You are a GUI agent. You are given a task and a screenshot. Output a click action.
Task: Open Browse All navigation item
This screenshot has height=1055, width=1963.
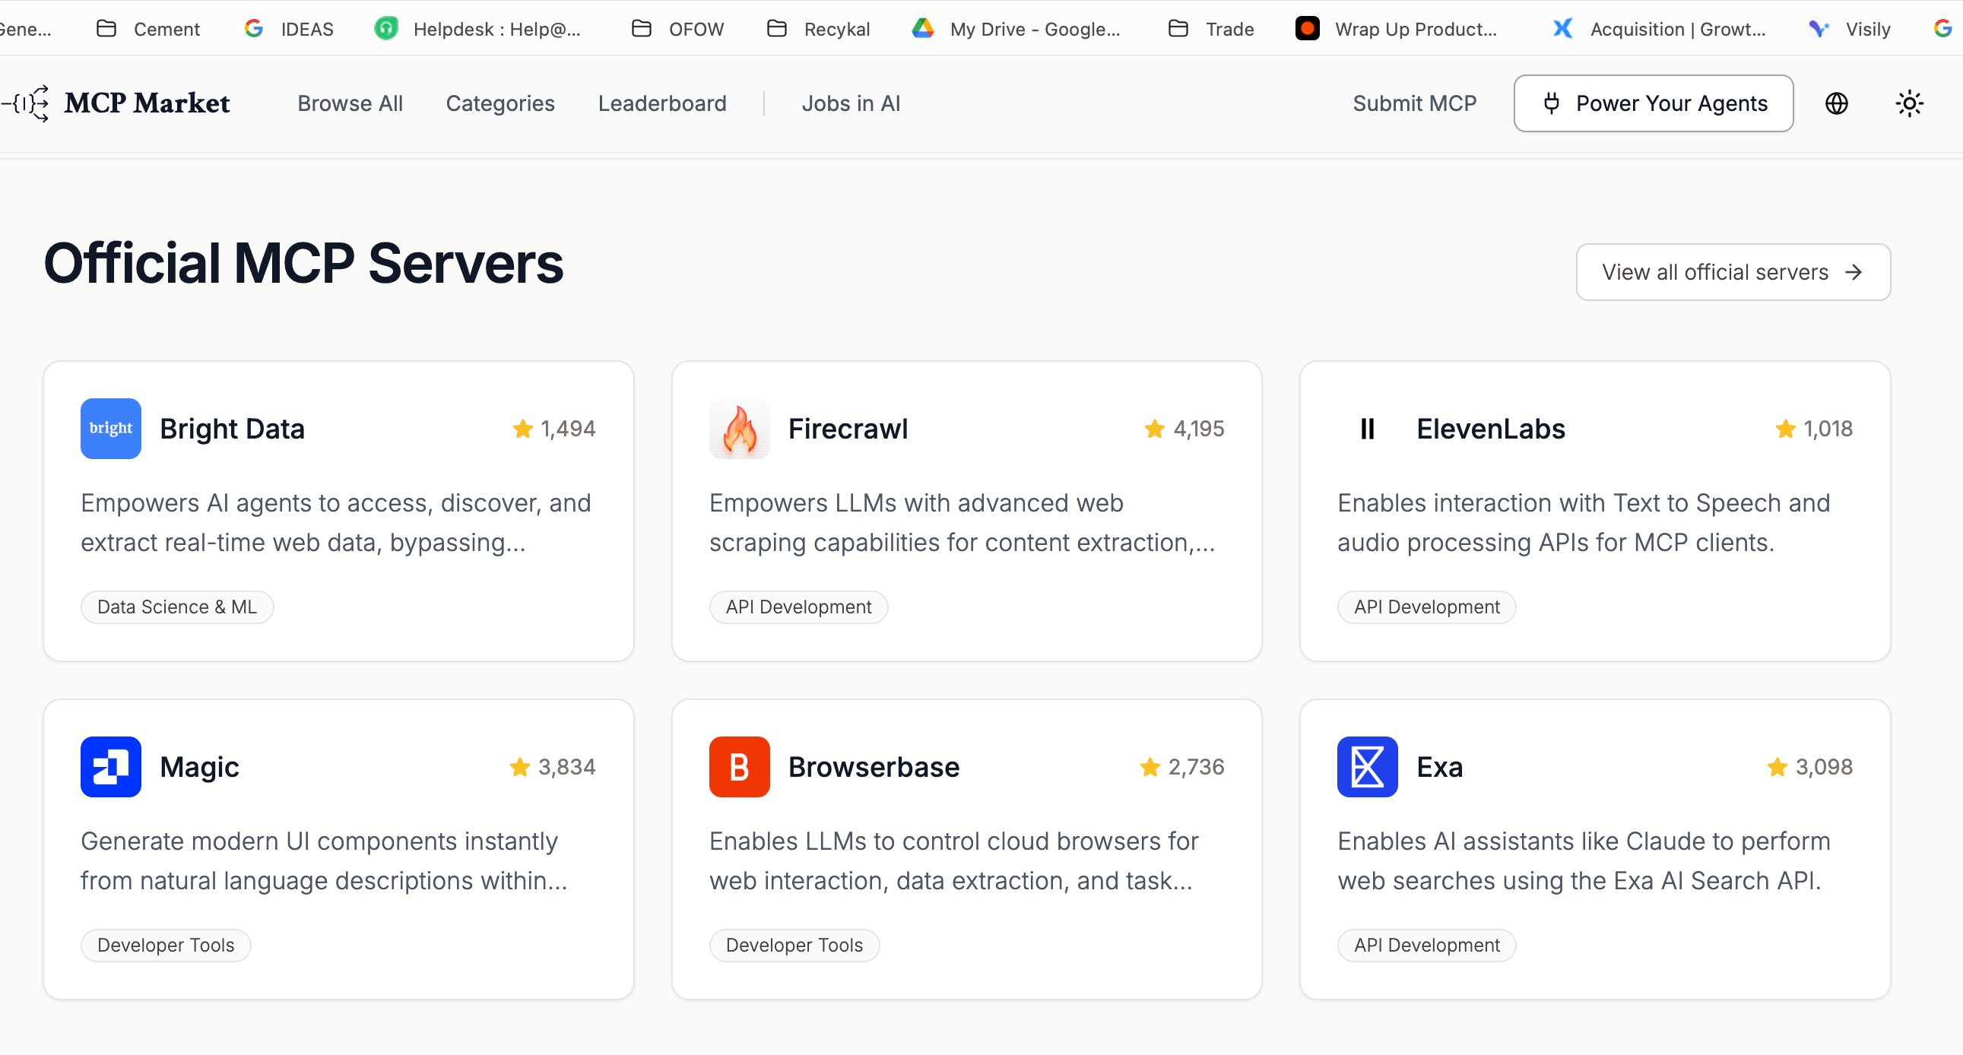350,103
